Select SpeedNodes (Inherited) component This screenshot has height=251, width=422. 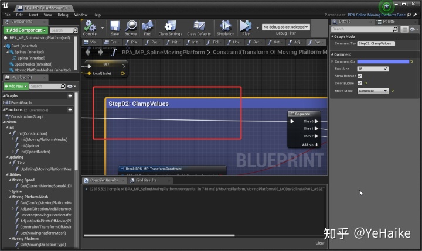click(x=33, y=64)
